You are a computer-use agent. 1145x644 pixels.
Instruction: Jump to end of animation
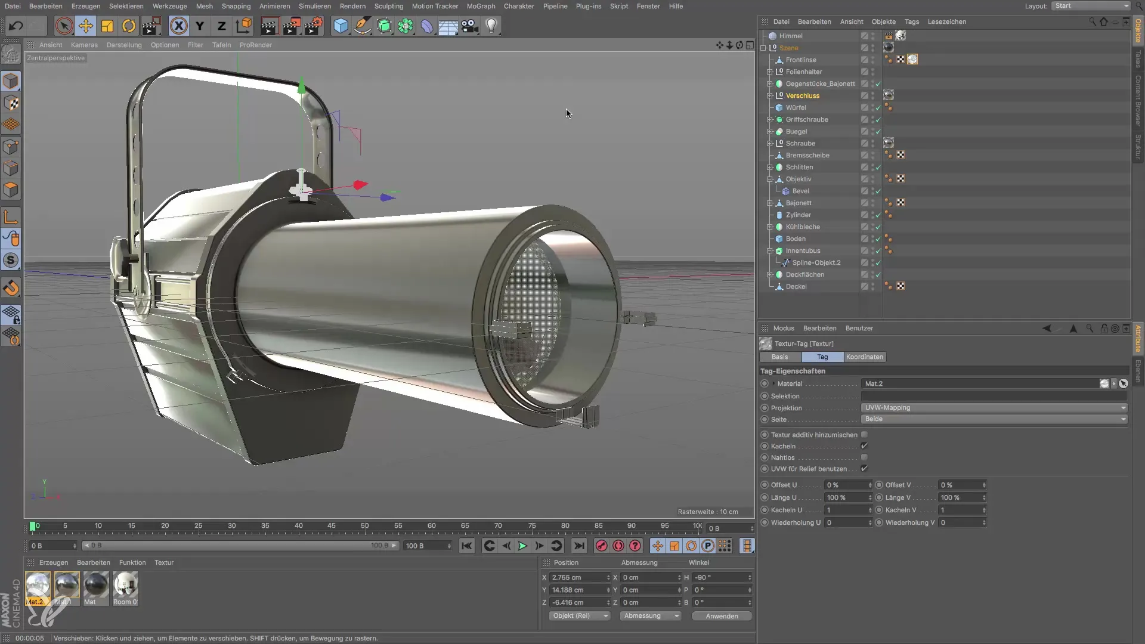[579, 546]
